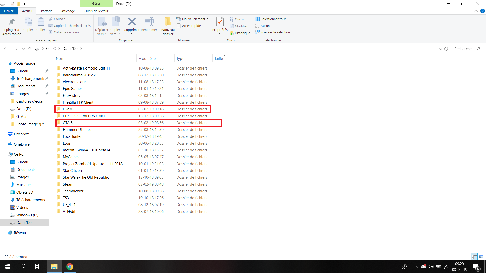Open the address bar history dropdown
This screenshot has height=273, width=486.
tap(441, 49)
